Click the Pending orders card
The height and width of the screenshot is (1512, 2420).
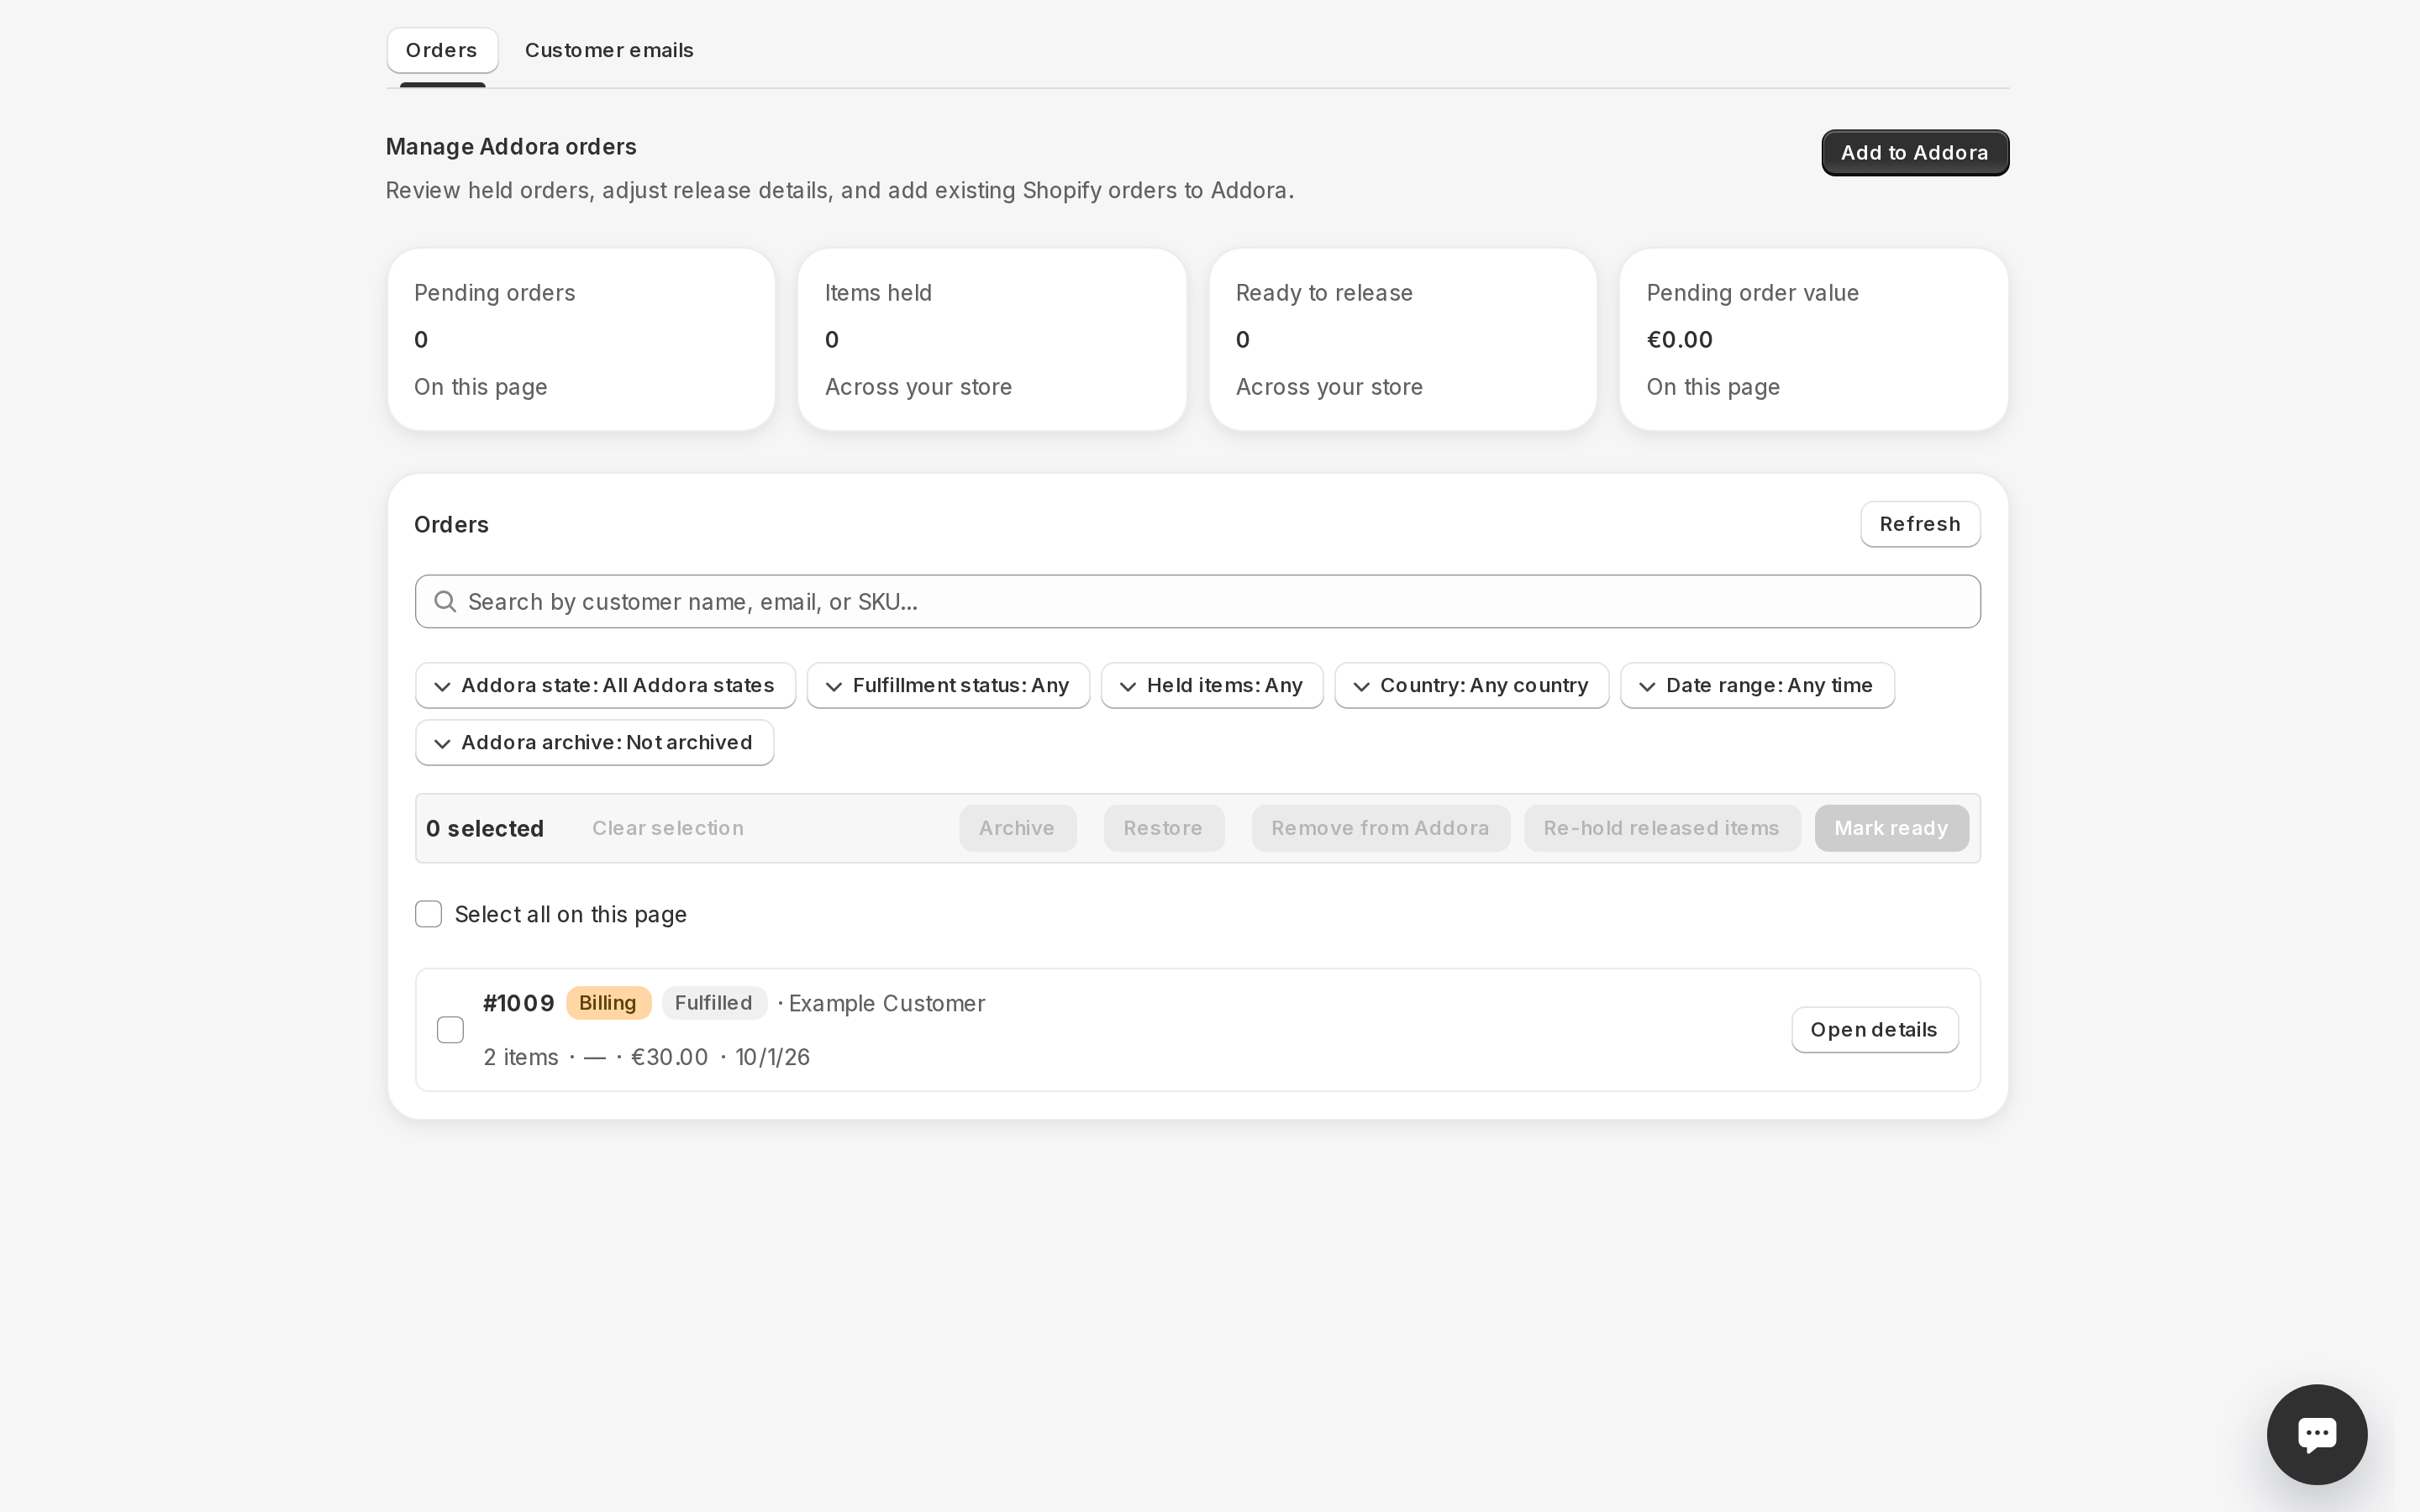pyautogui.click(x=581, y=340)
